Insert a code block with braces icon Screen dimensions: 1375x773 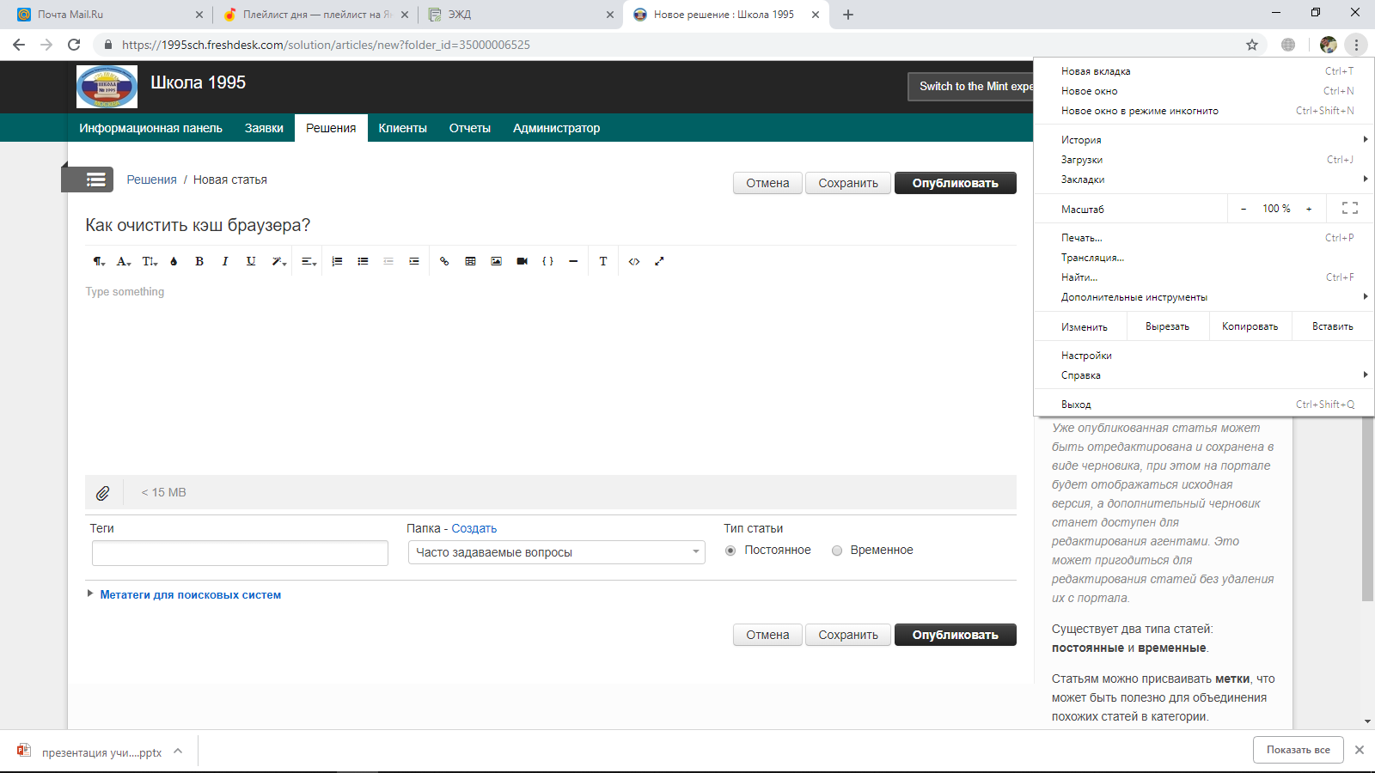coord(547,261)
